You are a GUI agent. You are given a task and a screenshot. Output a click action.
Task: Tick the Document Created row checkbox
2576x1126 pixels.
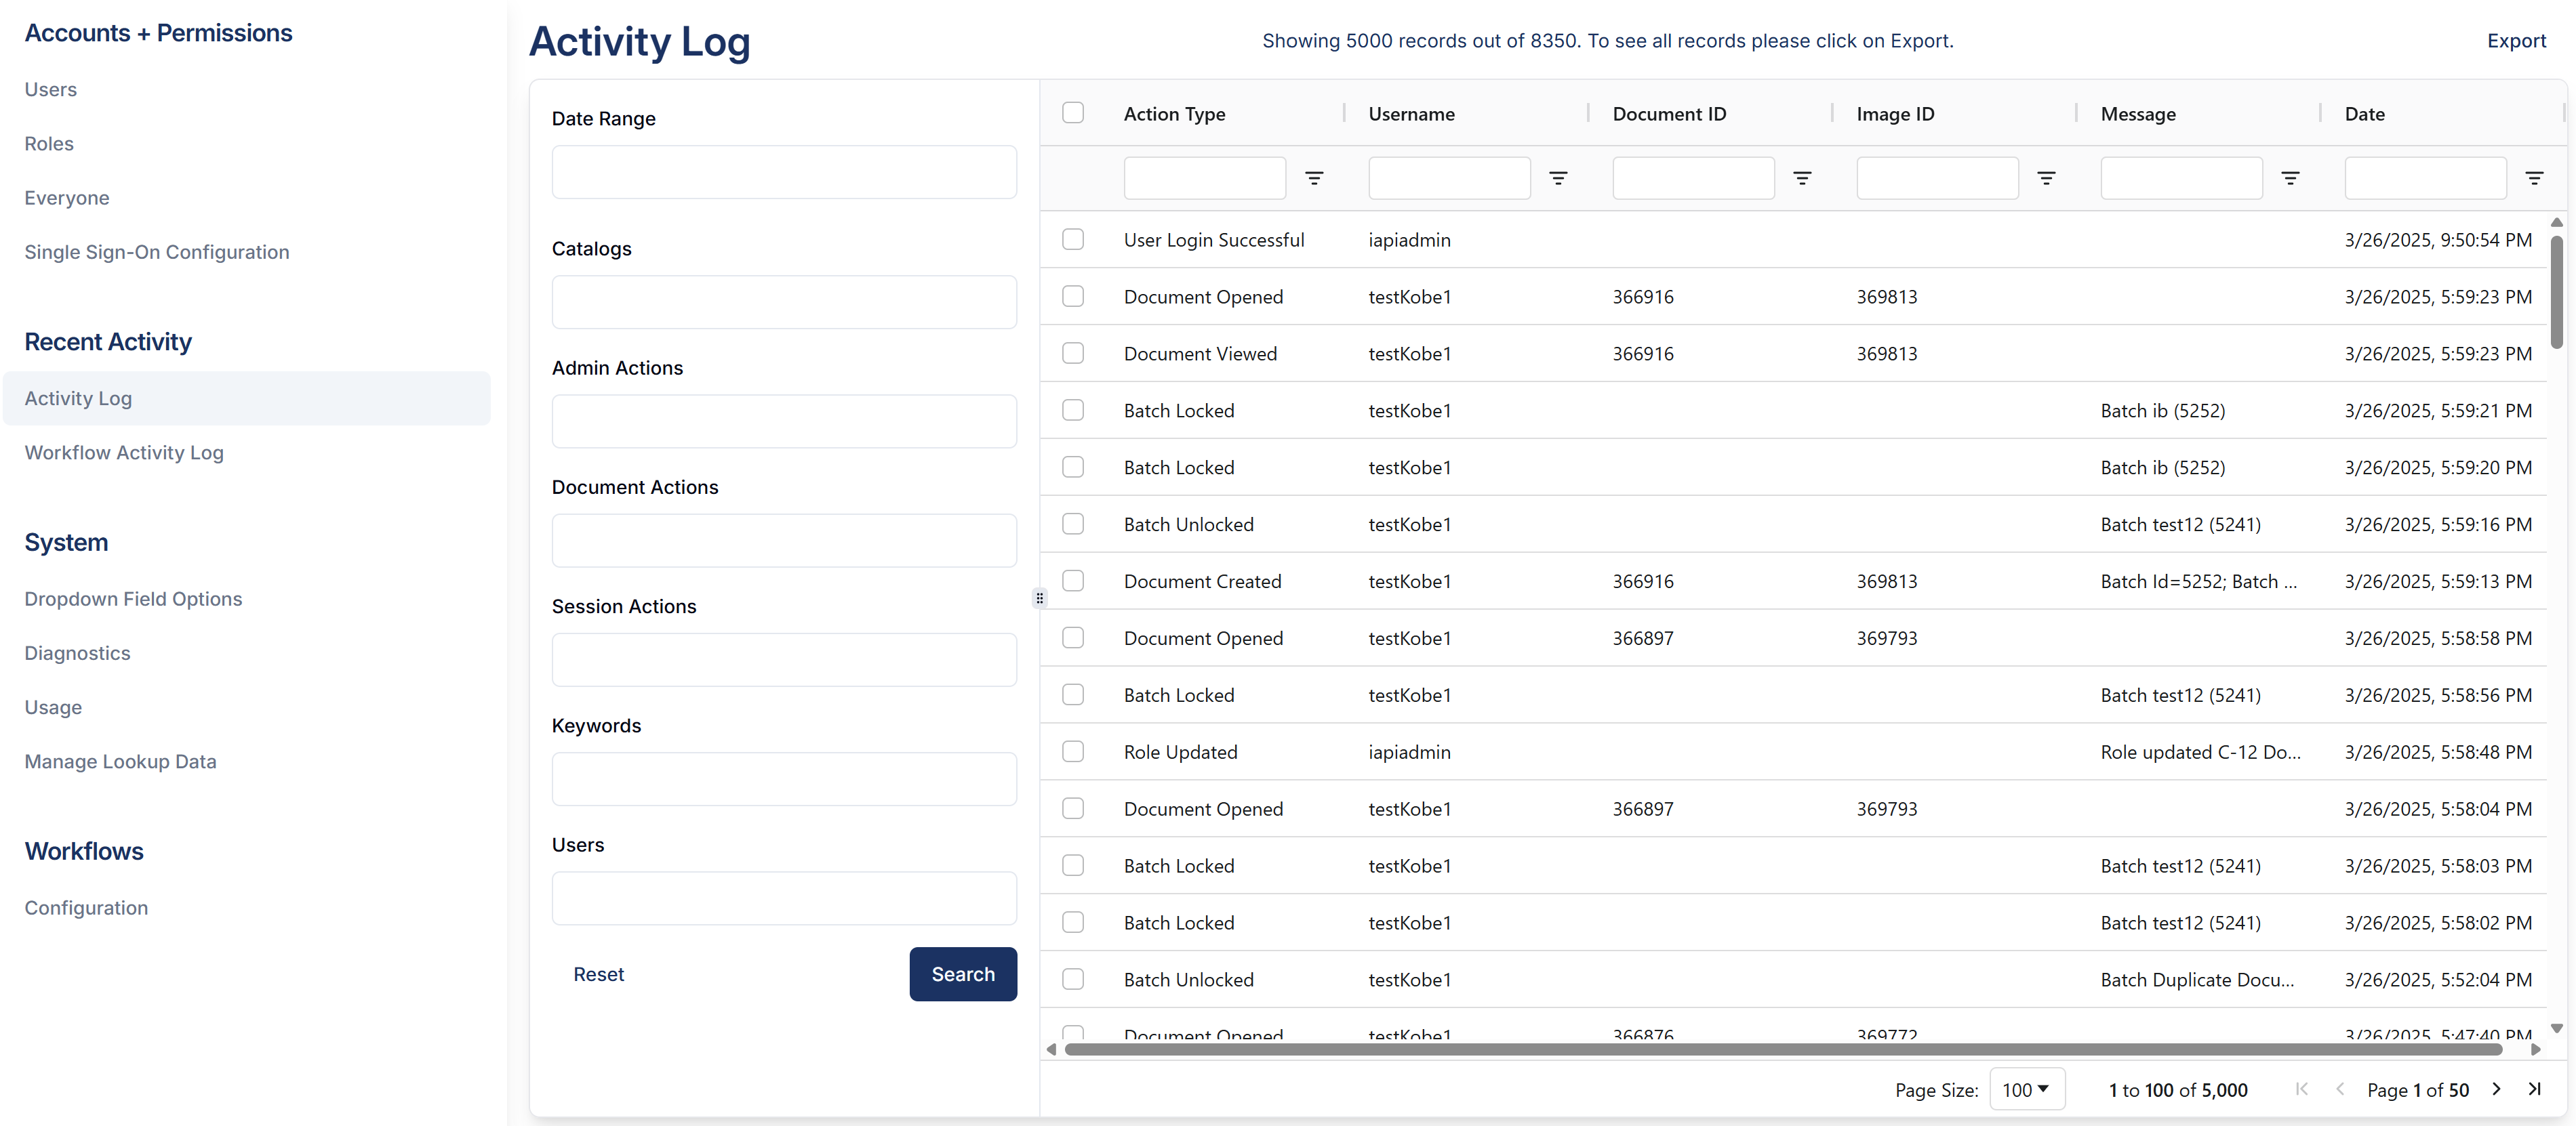tap(1073, 581)
